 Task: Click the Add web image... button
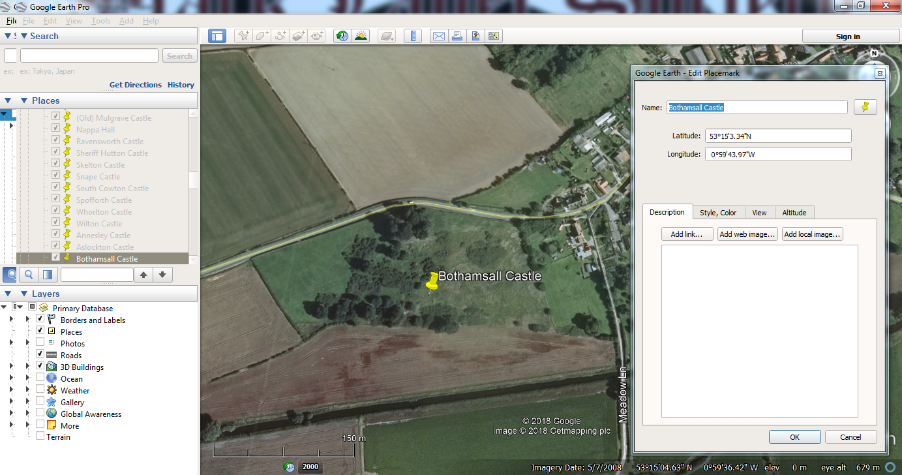coord(747,234)
